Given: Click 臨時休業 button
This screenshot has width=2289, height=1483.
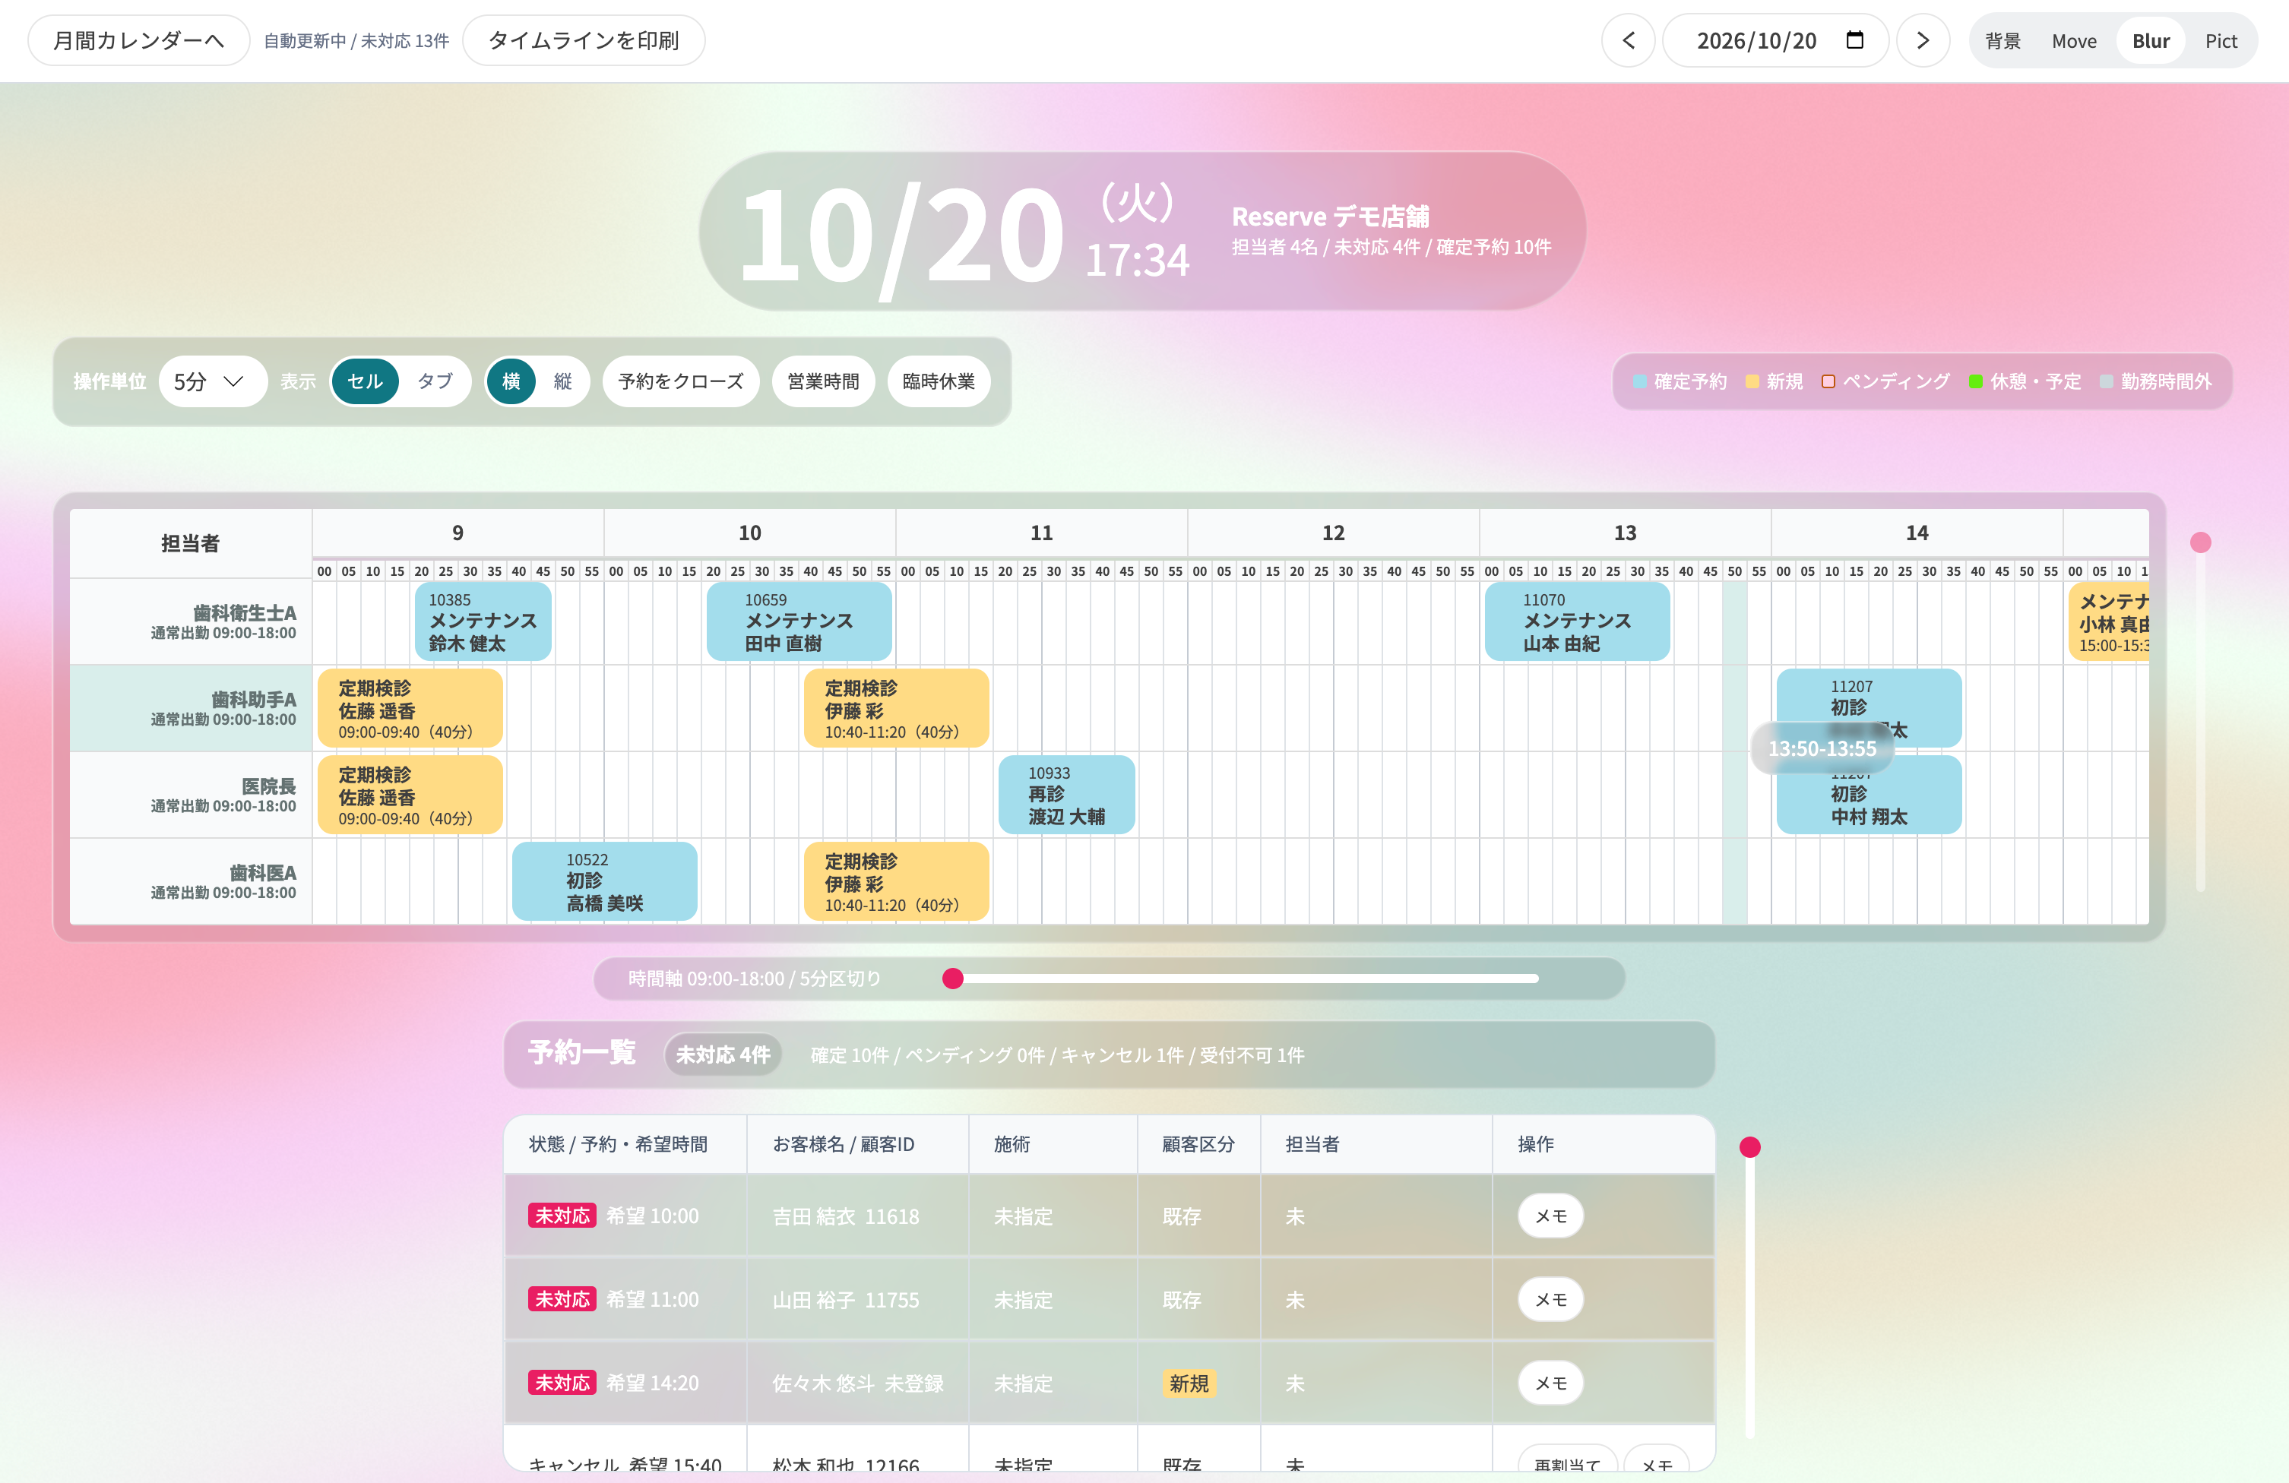Looking at the screenshot, I should tap(939, 382).
